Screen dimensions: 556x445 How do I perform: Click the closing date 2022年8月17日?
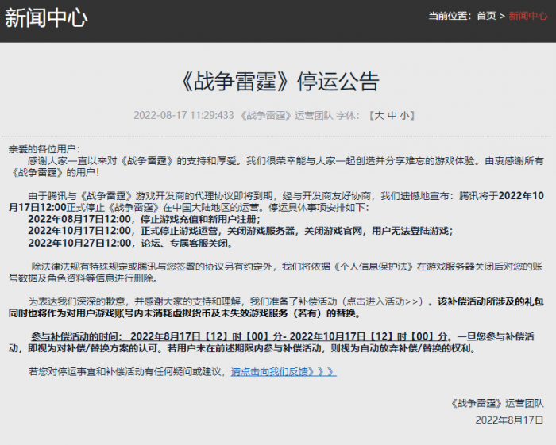tap(509, 420)
